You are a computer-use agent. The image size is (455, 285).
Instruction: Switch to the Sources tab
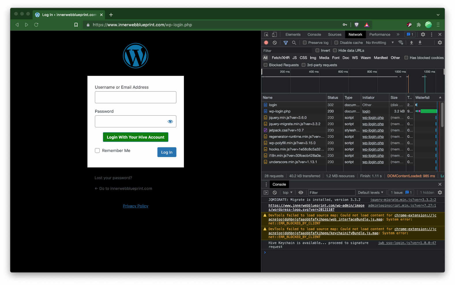pos(334,35)
